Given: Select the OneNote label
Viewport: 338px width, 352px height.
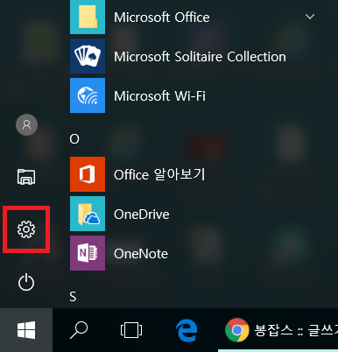Looking at the screenshot, I should (x=141, y=254).
